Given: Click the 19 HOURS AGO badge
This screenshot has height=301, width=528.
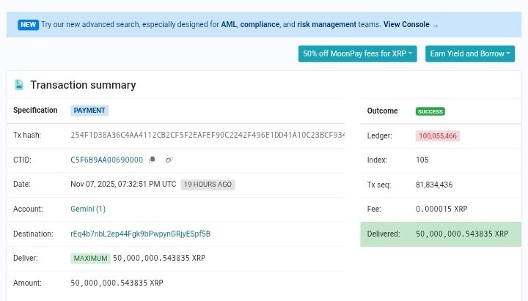Looking at the screenshot, I should tap(208, 185).
